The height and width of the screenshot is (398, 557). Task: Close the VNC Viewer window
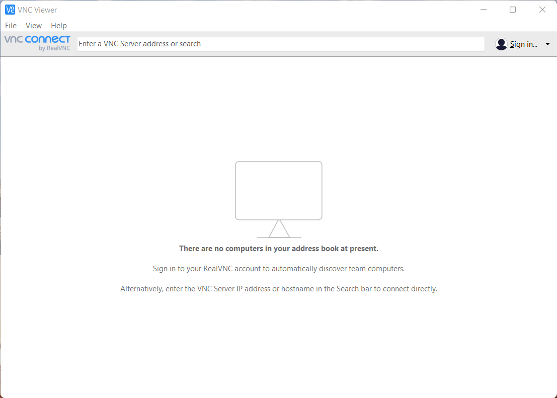(542, 10)
